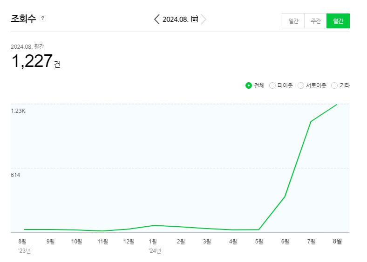Image resolution: width=367 pixels, height=262 pixels.
Task: Switch to the 일간 daily tab
Action: coord(293,21)
